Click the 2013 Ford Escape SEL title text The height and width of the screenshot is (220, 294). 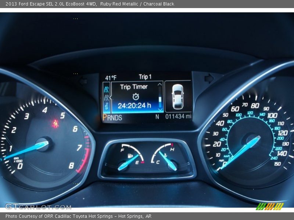[x=51, y=4]
